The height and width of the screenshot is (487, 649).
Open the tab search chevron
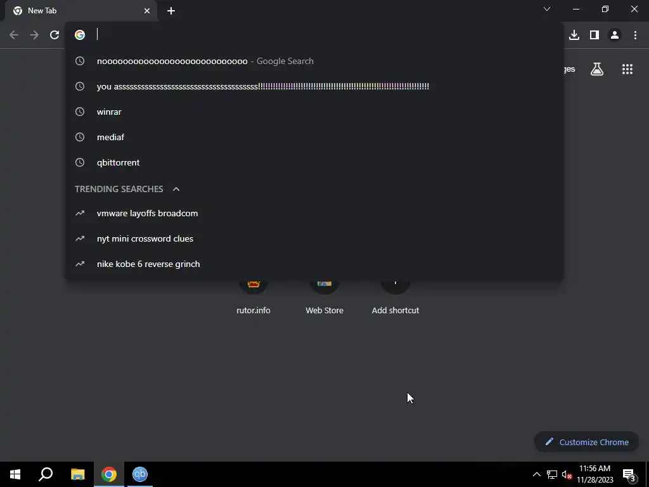point(547,9)
